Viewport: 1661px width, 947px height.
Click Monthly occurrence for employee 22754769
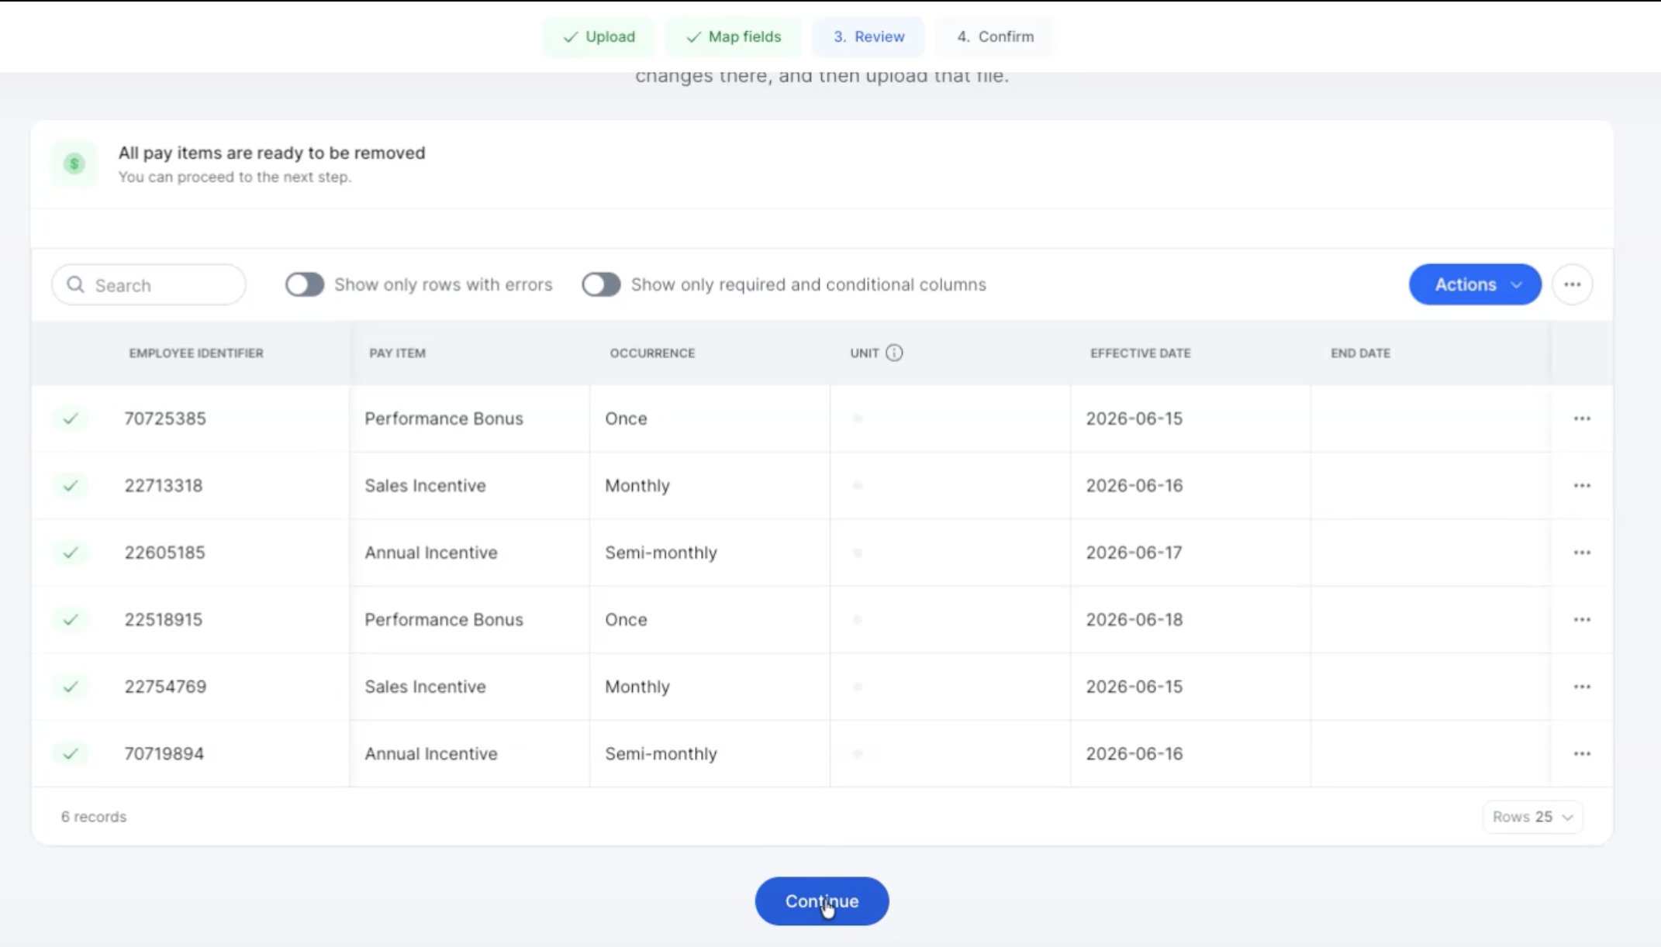tap(637, 687)
